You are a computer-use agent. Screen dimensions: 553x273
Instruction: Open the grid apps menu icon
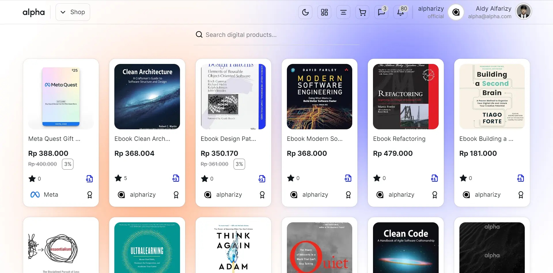pos(324,12)
